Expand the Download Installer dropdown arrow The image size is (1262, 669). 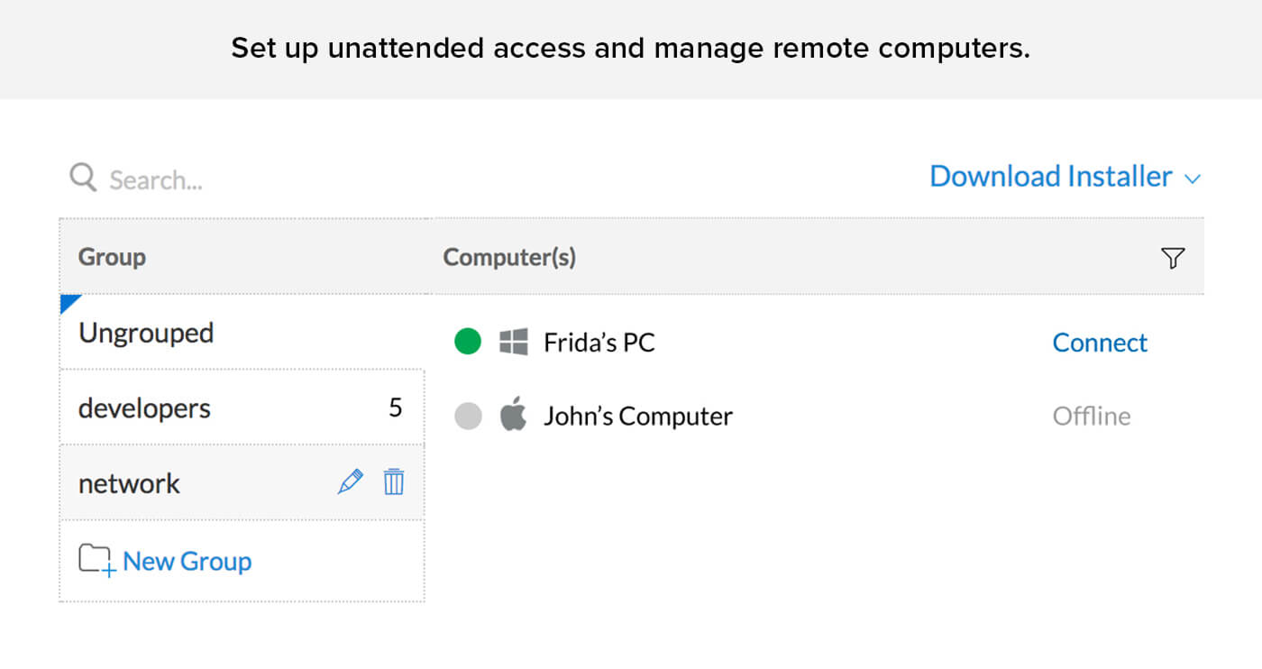point(1193,179)
